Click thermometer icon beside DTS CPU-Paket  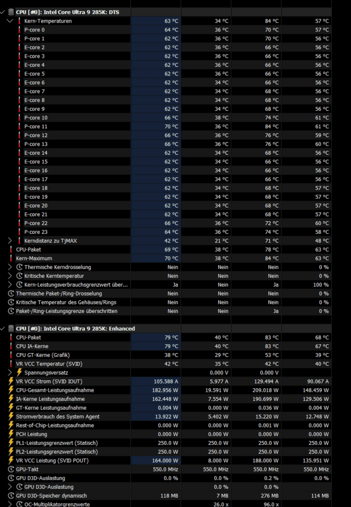pos(10,250)
